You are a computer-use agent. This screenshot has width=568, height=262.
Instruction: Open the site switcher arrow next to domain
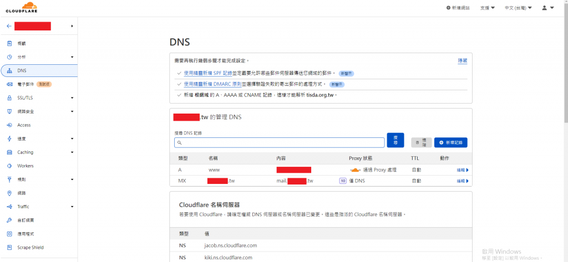pos(72,26)
